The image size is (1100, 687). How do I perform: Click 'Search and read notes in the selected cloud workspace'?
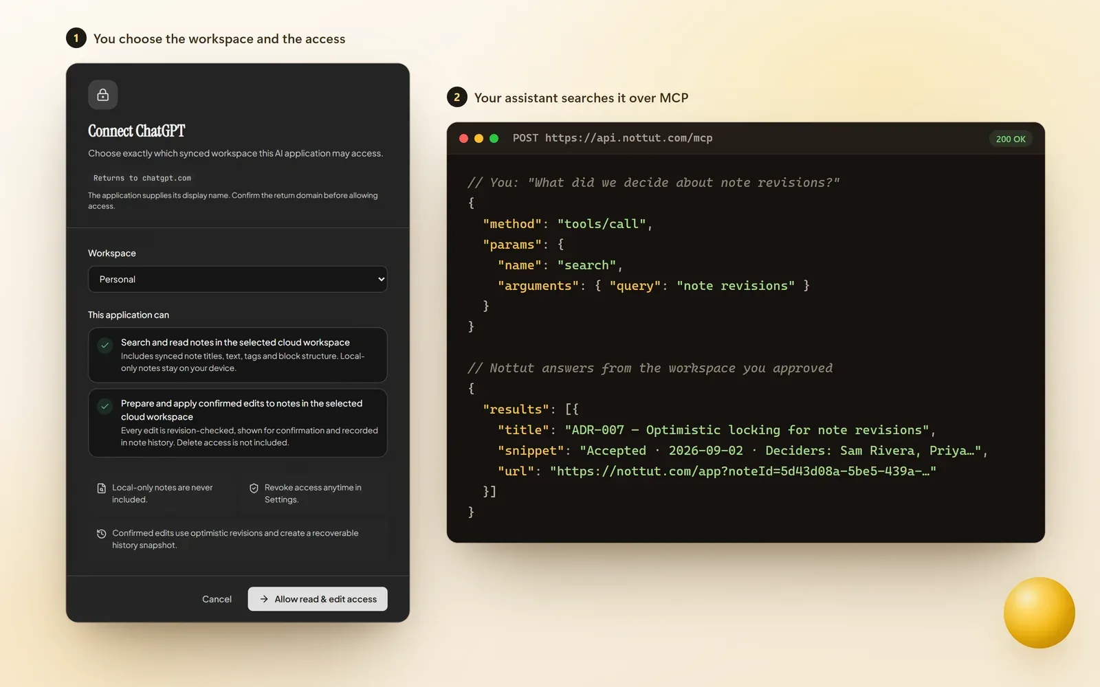pyautogui.click(x=235, y=342)
